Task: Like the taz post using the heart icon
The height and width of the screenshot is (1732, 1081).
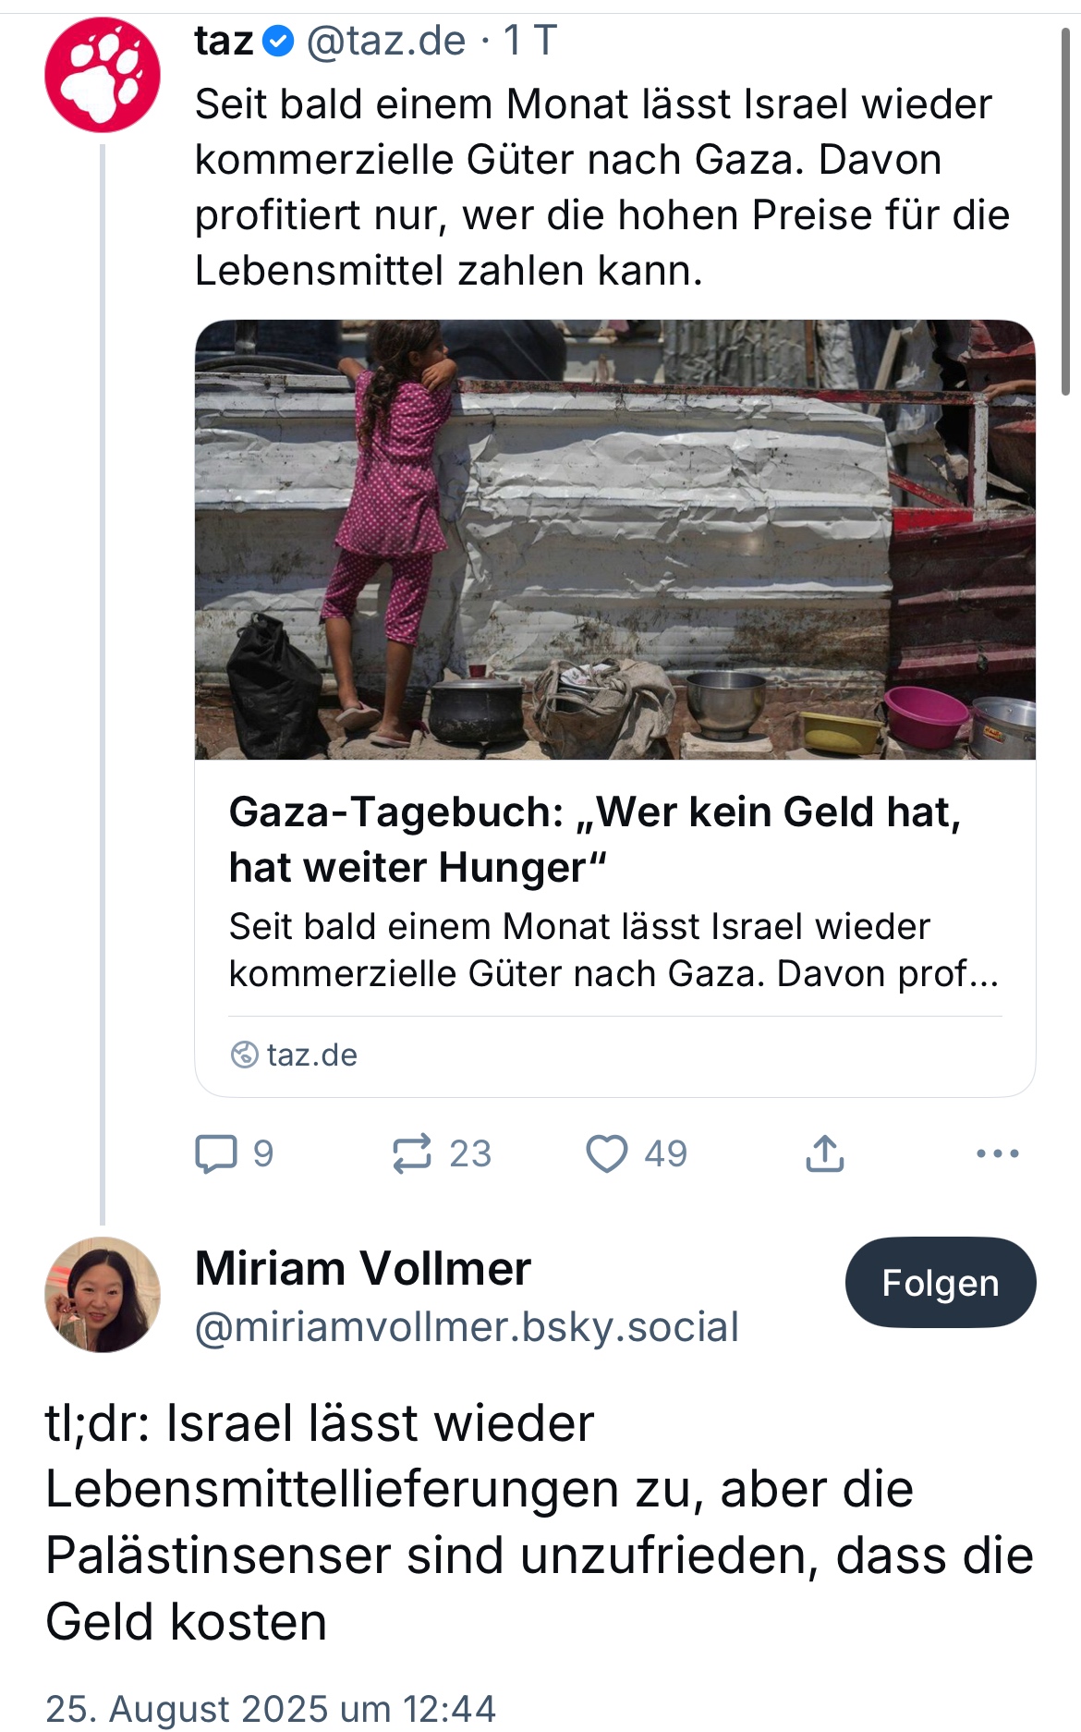Action: [607, 1153]
